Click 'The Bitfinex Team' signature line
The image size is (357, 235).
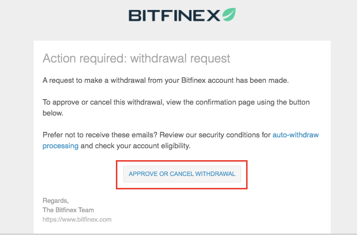[x=68, y=210]
